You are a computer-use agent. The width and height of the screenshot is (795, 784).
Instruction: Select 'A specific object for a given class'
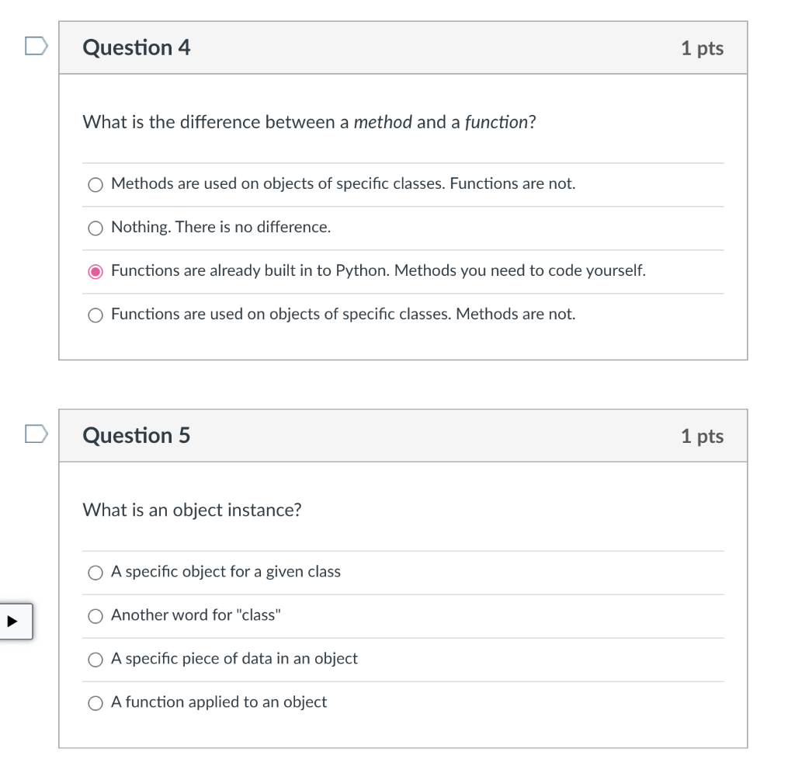point(95,573)
